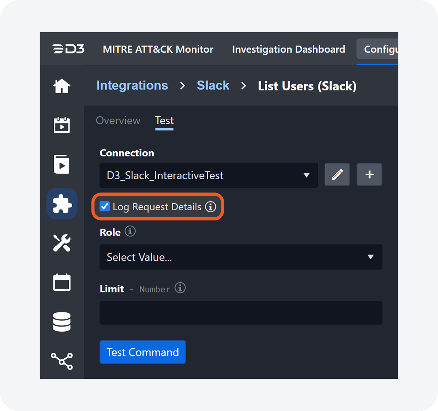Viewport: 438px width, 411px height.
Task: Edit connection with the pencil button
Action: [x=337, y=175]
